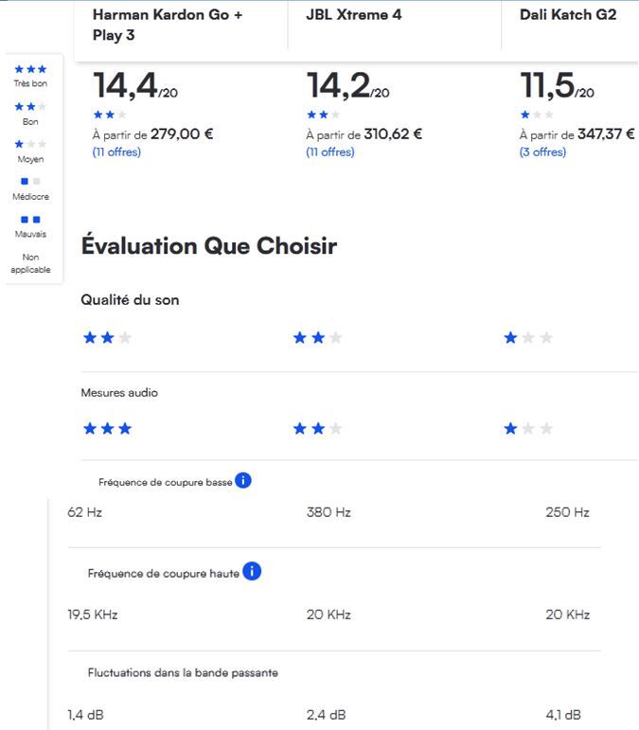Screen dimensions: 639x730
Task: Click Dali Katch G2's Qualité du son star rating
Action: 528,338
